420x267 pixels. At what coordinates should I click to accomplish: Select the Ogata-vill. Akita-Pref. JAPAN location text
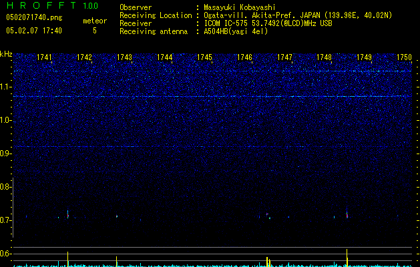coord(298,15)
